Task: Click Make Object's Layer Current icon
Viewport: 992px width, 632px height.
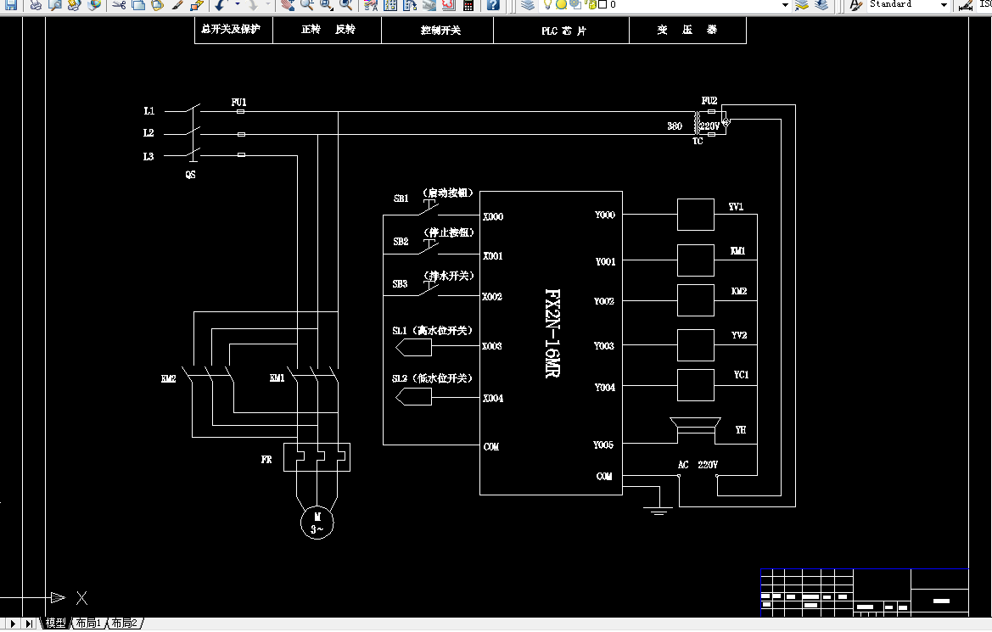Action: click(802, 5)
